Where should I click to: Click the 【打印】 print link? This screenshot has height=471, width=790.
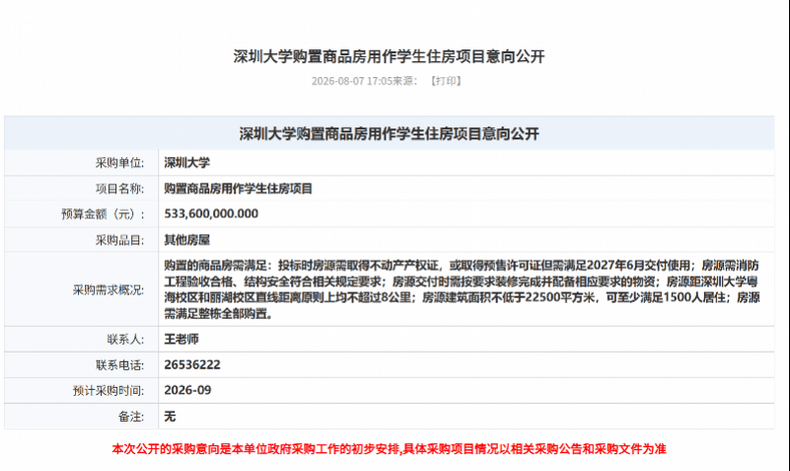446,81
